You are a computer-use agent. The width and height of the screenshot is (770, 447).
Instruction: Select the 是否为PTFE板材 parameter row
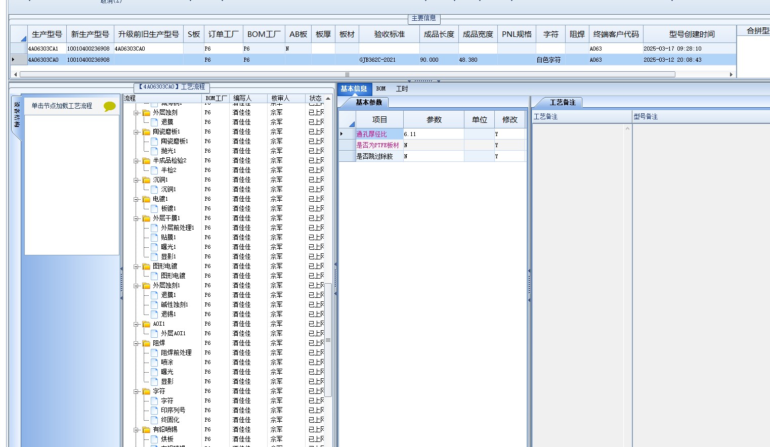coord(432,145)
